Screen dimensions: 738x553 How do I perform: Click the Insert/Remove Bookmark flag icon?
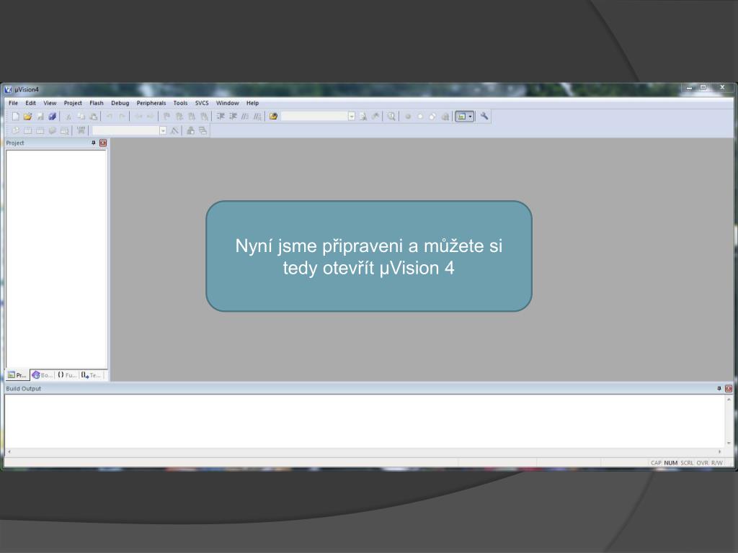tap(166, 117)
